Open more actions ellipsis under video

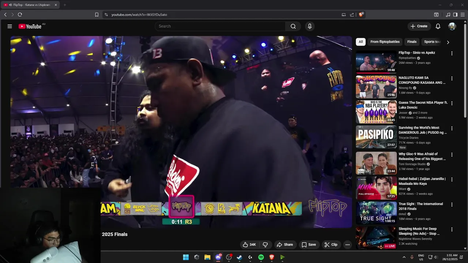point(347,245)
